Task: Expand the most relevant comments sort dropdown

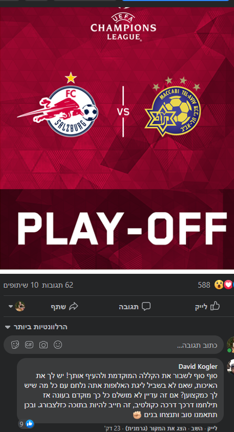Action: click(x=36, y=327)
